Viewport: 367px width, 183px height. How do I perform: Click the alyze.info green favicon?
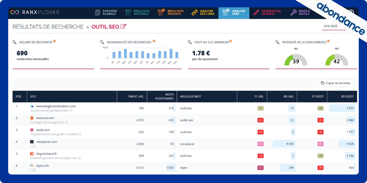tap(32, 166)
